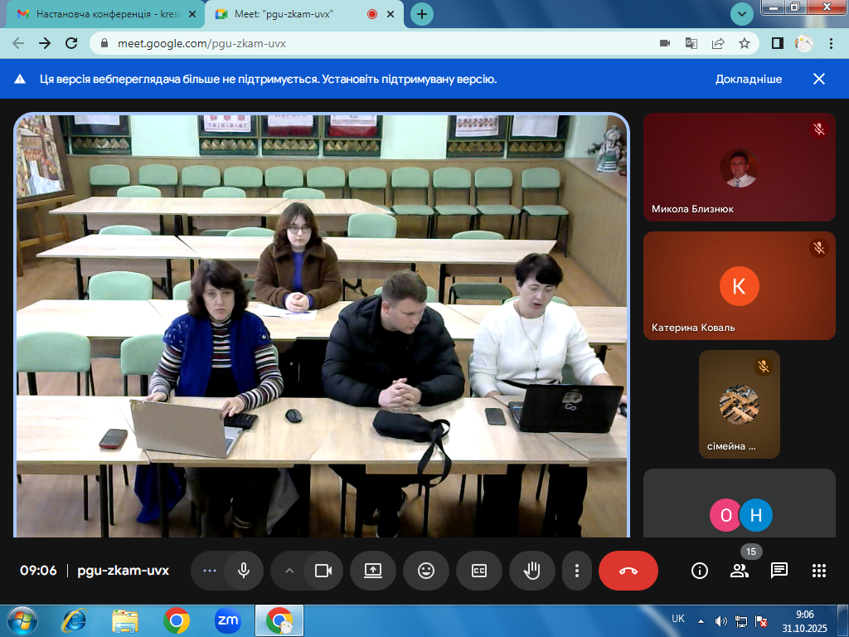Open the meeting details info icon
Screen dimensions: 849x637
pyautogui.click(x=700, y=571)
